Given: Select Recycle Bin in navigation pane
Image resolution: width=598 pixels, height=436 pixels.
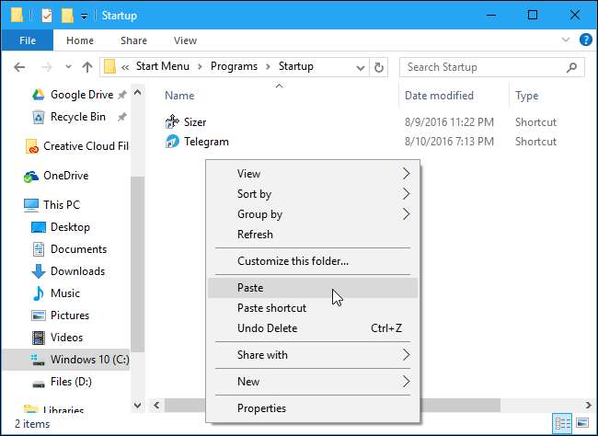Looking at the screenshot, I should tap(77, 117).
